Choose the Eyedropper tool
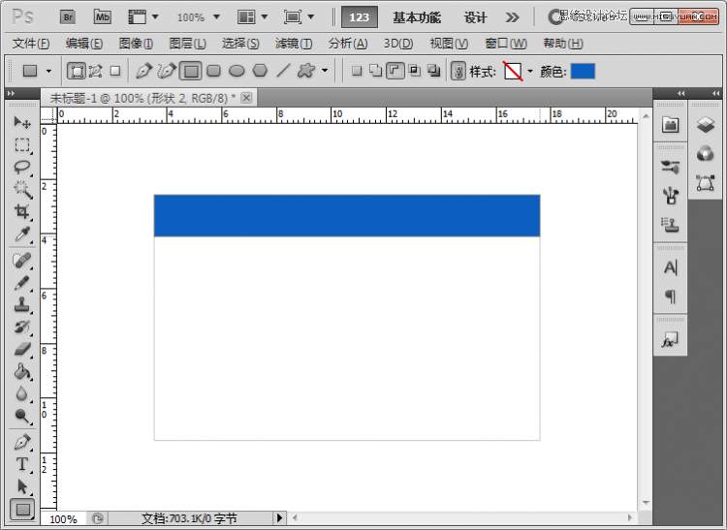This screenshot has width=727, height=530. pos(22,234)
